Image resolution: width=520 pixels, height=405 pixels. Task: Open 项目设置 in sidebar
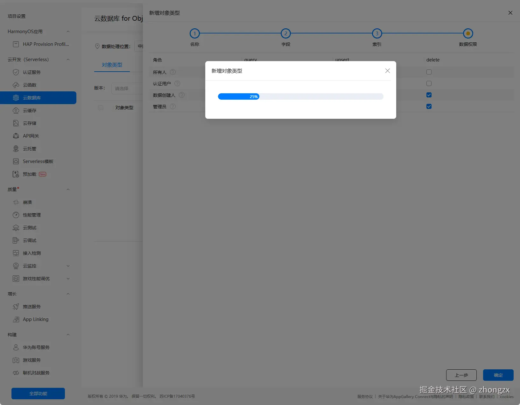[17, 16]
